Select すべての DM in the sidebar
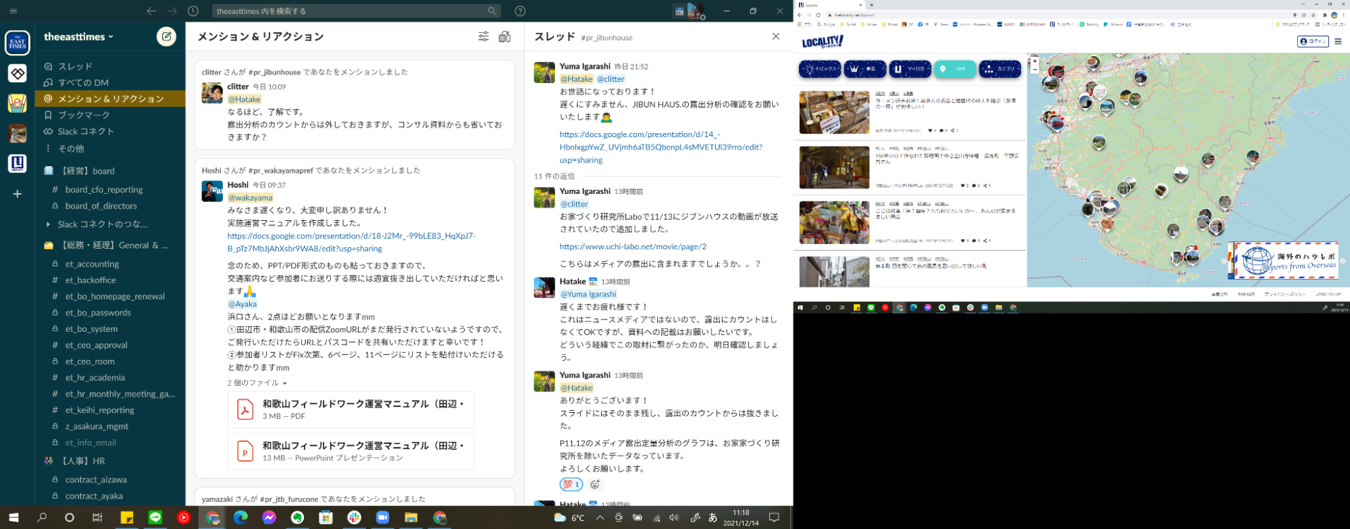 click(83, 82)
